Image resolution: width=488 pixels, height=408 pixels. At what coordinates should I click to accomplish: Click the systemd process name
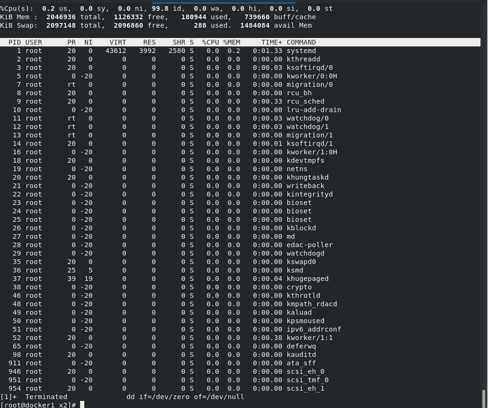pyautogui.click(x=301, y=51)
